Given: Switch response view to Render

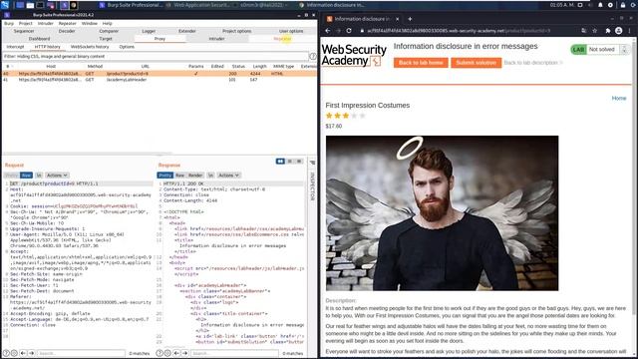Looking at the screenshot, I should (195, 176).
